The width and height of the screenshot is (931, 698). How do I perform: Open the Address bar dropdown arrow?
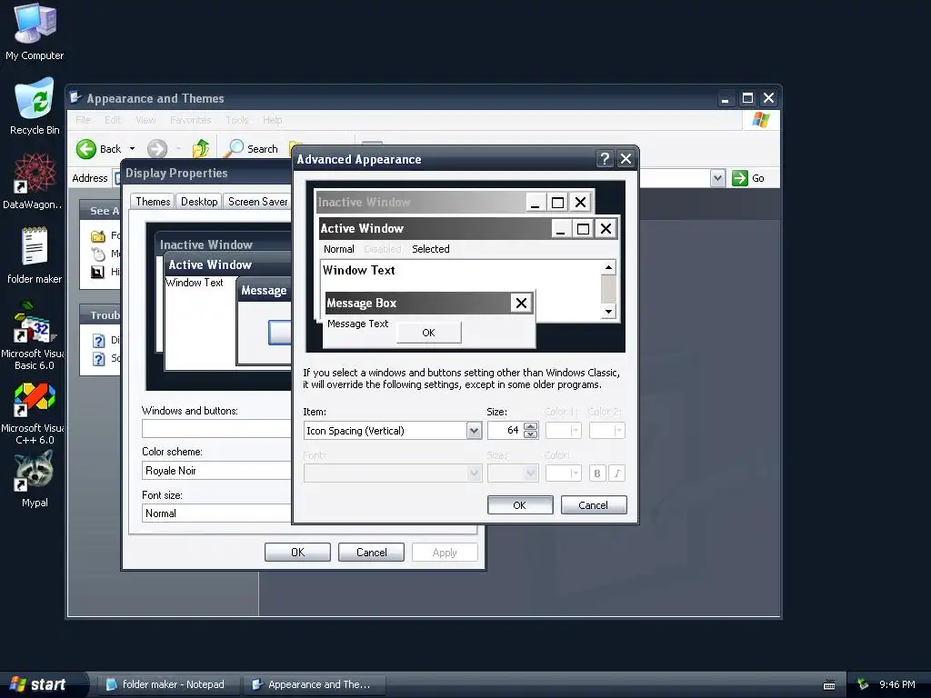tap(718, 178)
